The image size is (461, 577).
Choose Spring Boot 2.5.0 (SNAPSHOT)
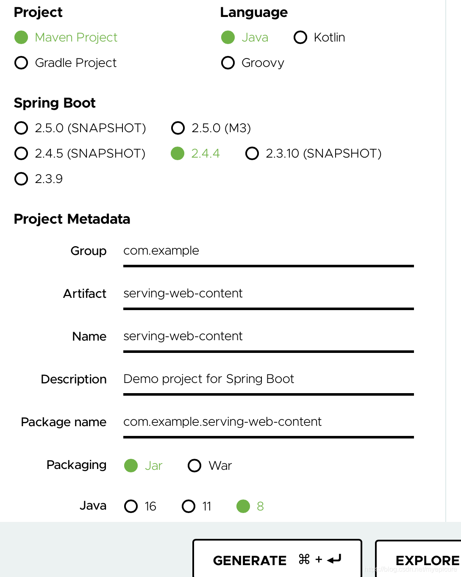tap(21, 128)
